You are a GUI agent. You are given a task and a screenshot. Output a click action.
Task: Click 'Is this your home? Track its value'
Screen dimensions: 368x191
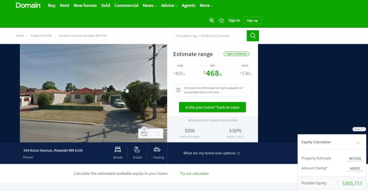pyautogui.click(x=212, y=108)
